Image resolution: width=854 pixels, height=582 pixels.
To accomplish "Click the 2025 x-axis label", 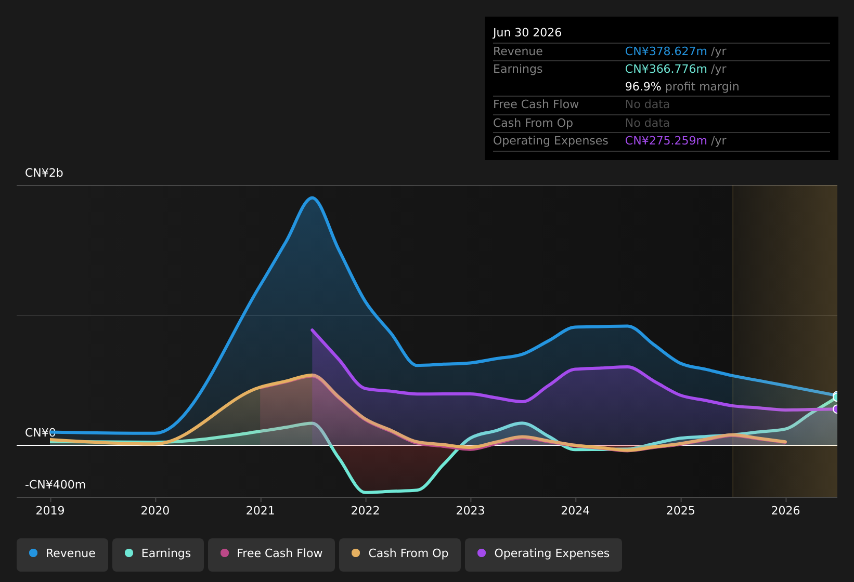I will tap(681, 511).
